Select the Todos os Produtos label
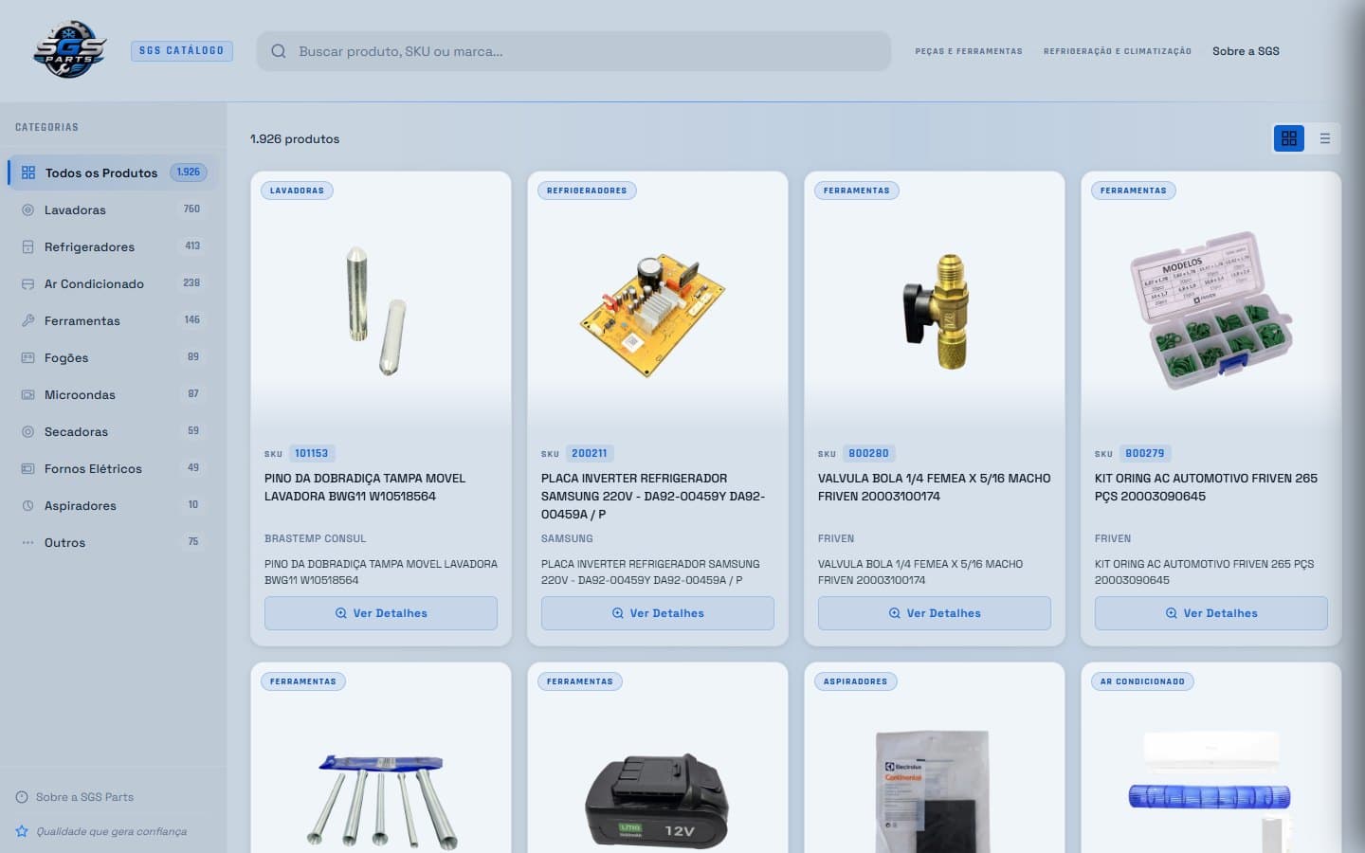The width and height of the screenshot is (1365, 853). [101, 172]
